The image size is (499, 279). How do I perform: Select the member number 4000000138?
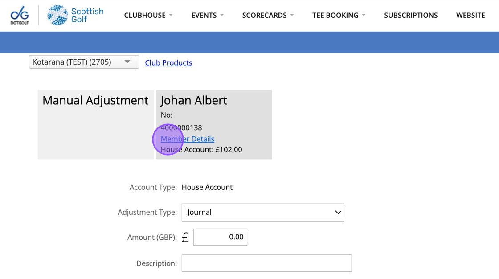(x=181, y=128)
